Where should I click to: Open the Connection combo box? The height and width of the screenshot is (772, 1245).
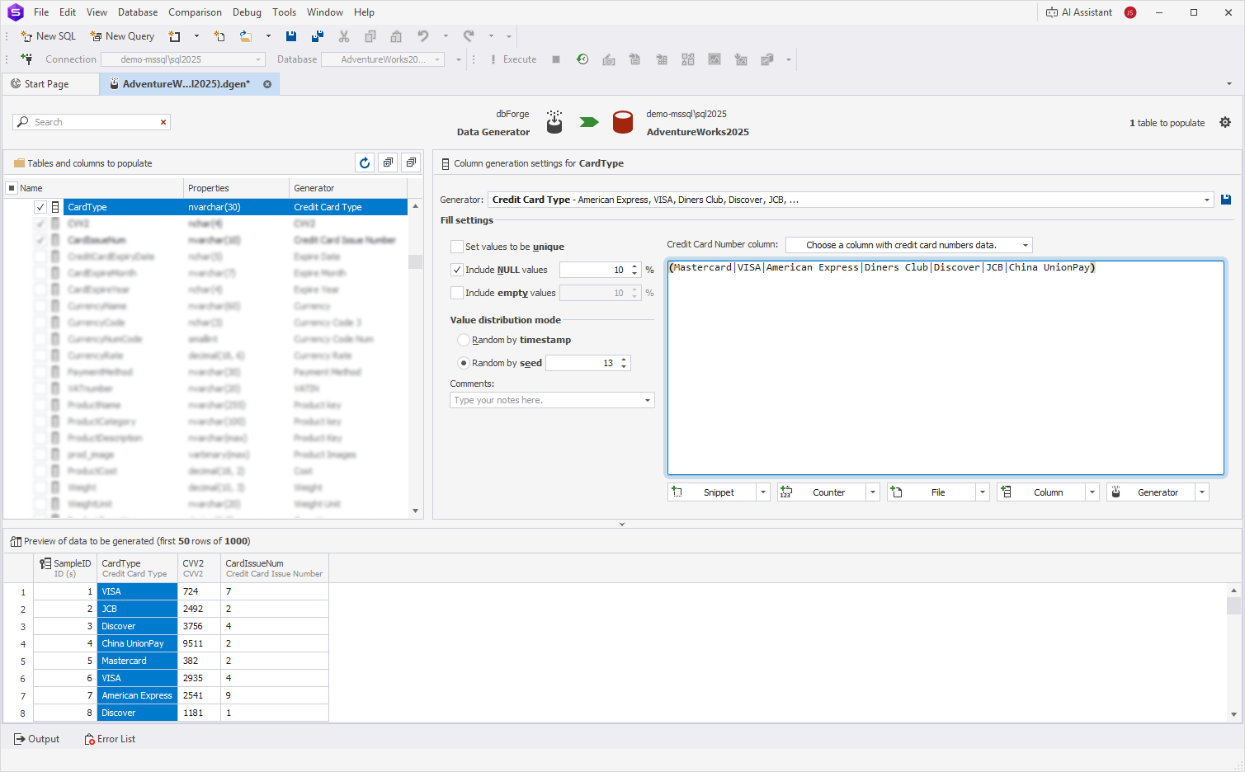tap(182, 59)
